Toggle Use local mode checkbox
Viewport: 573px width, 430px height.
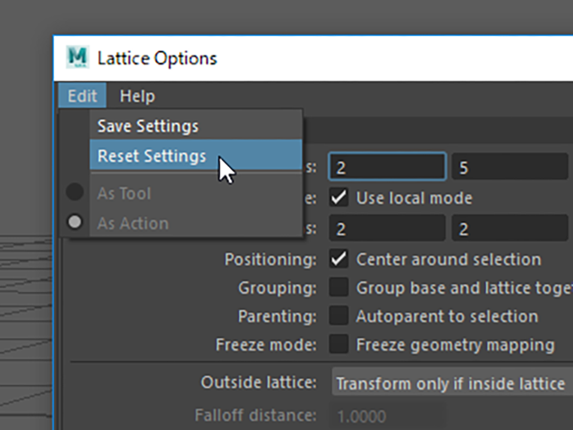pos(338,198)
